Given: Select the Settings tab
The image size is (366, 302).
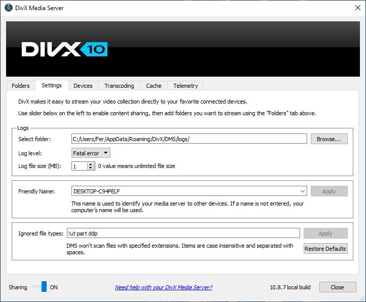Looking at the screenshot, I should 52,85.
